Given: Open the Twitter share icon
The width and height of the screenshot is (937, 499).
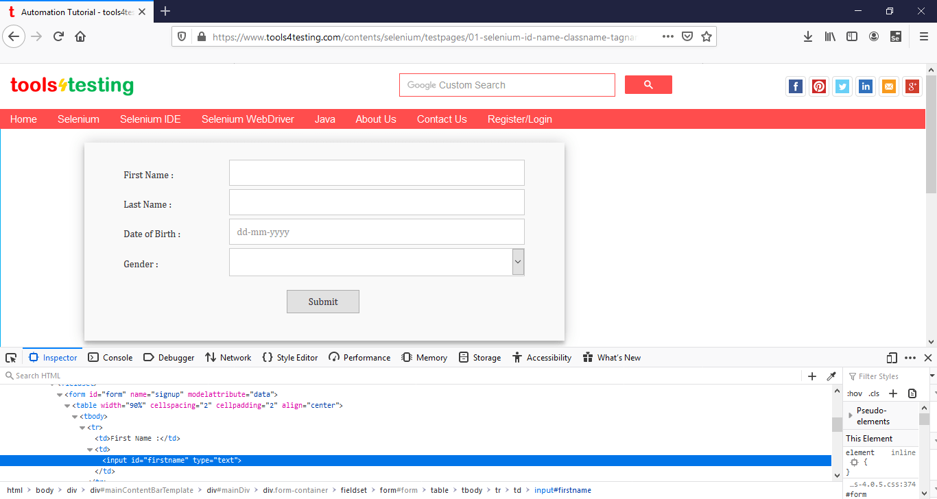Looking at the screenshot, I should pos(842,86).
